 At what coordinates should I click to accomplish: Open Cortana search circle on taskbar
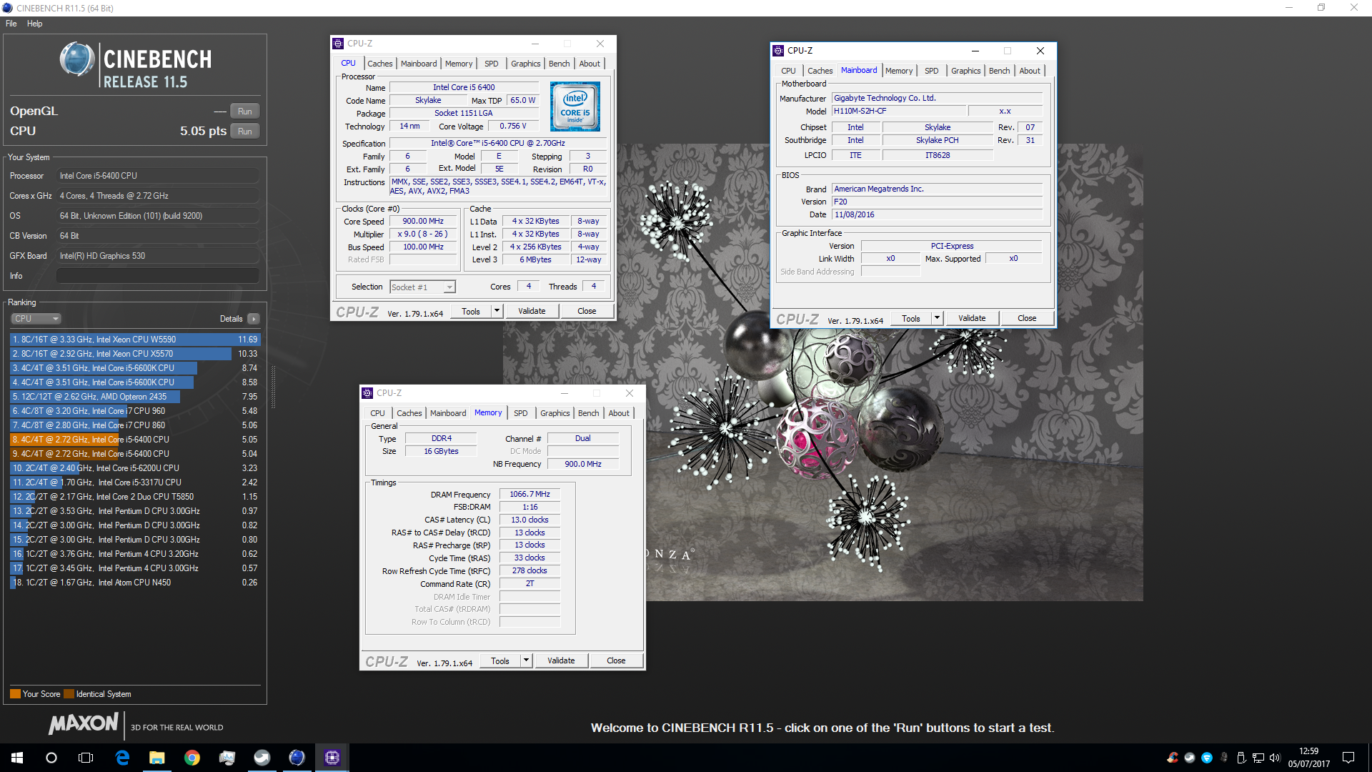[x=51, y=758]
